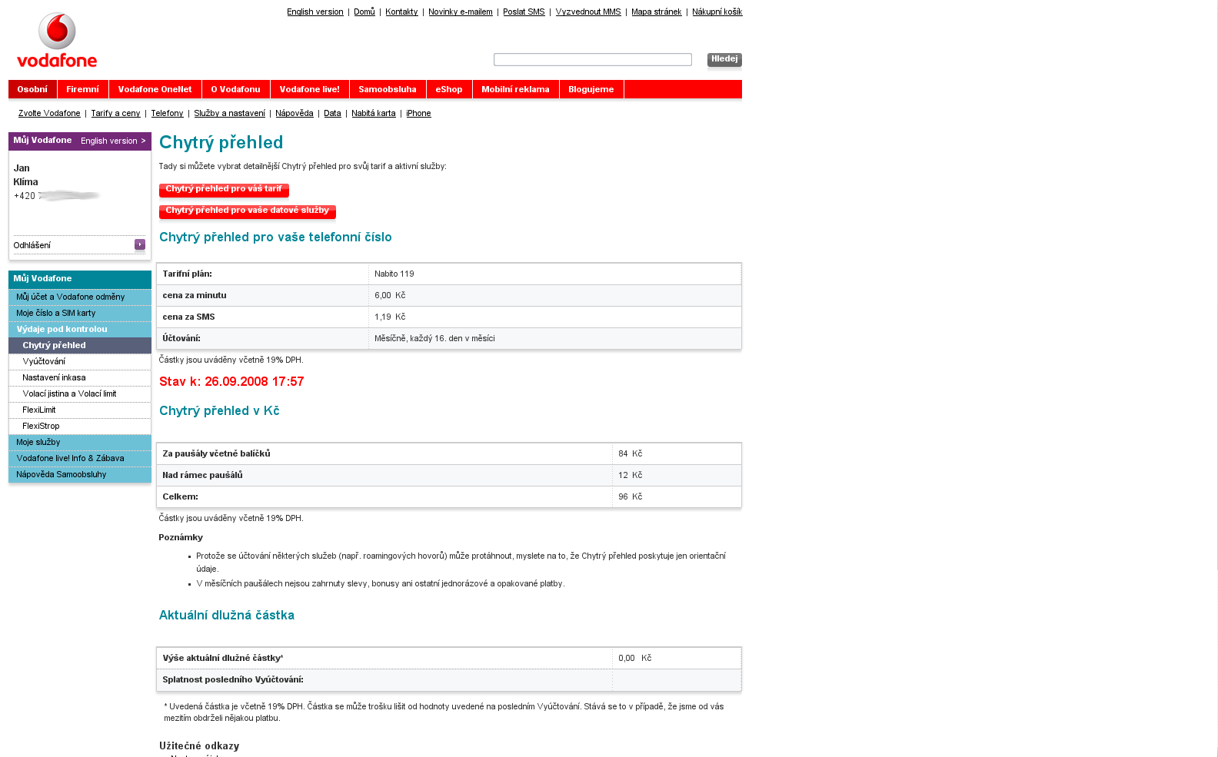Screen dimensions: 1218x757
Task: Click the 12 Kč over-limit amount
Action: click(x=631, y=475)
